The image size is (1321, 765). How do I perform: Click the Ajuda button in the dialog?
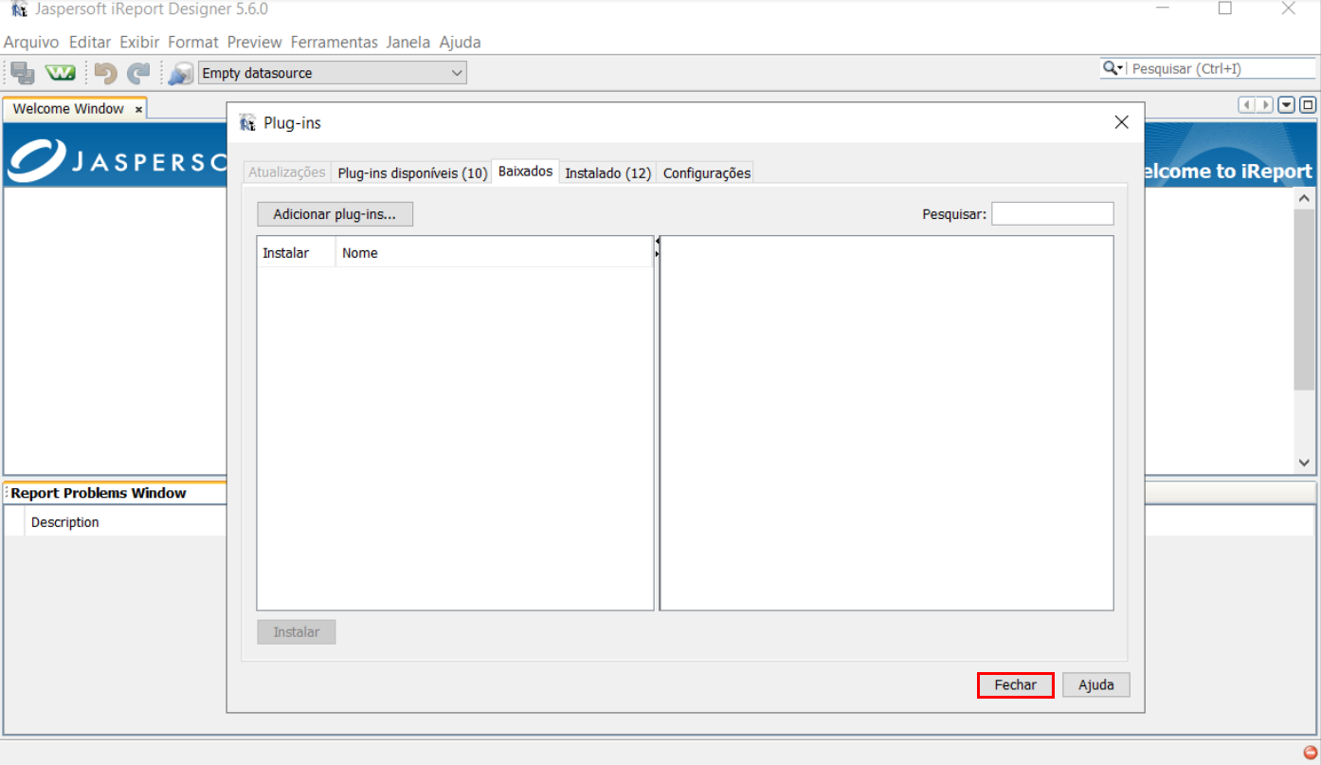coord(1096,684)
